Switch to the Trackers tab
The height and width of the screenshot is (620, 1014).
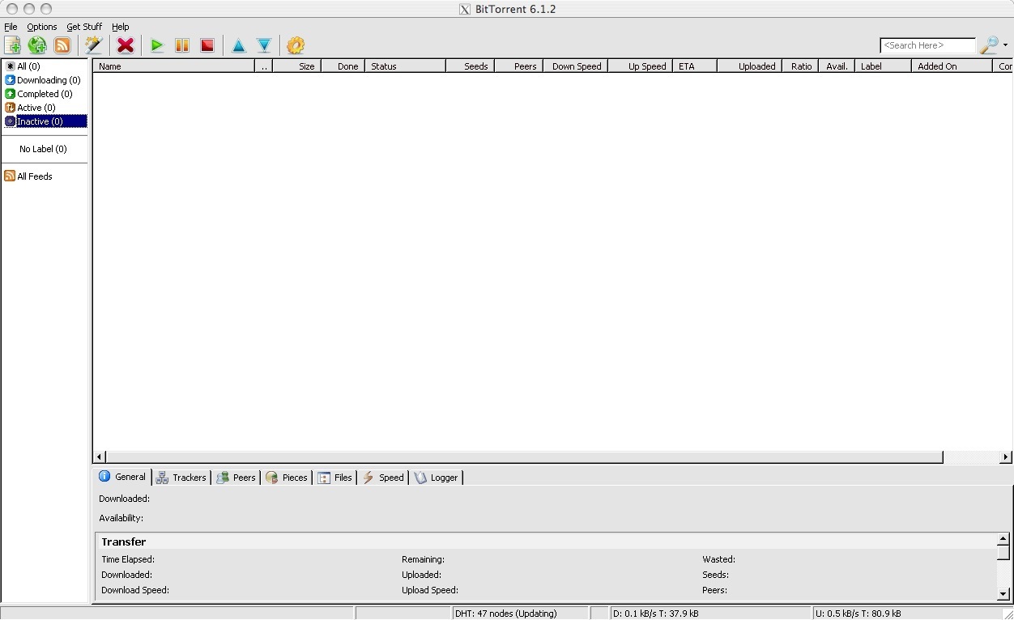(x=181, y=478)
